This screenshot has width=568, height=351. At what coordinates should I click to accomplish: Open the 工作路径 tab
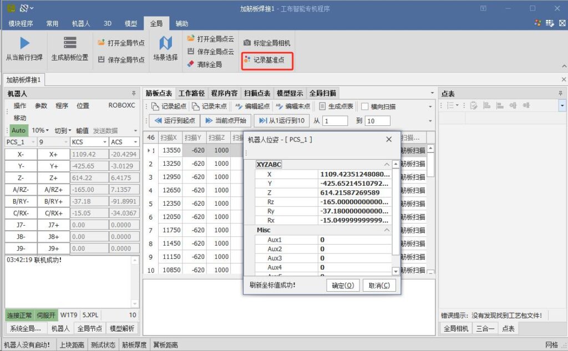pos(191,93)
